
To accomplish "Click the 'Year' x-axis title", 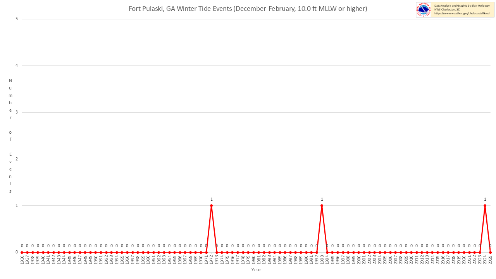I will (256, 270).
